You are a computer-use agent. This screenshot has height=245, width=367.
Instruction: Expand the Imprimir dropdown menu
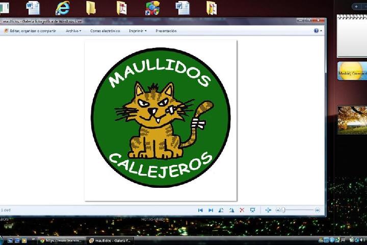click(x=138, y=31)
